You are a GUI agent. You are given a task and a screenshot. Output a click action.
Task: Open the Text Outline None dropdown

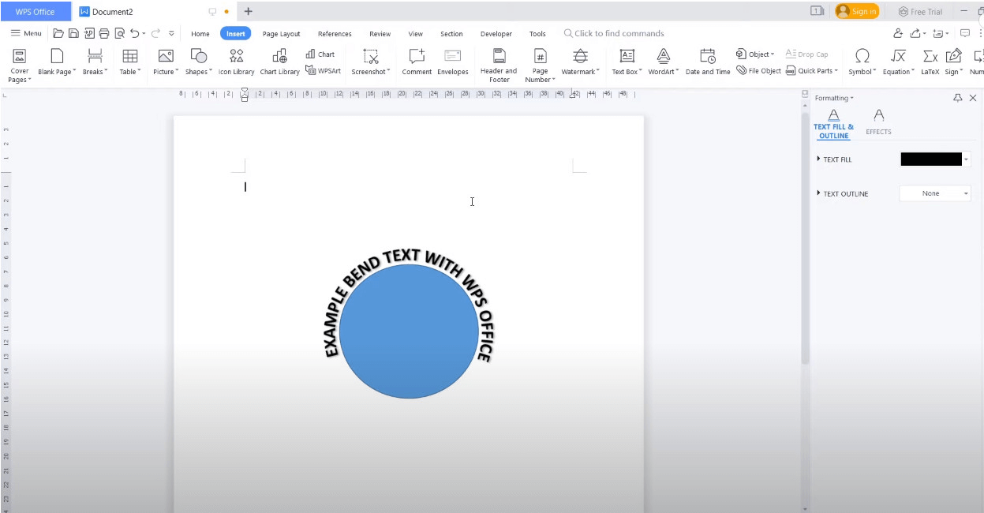coord(935,193)
